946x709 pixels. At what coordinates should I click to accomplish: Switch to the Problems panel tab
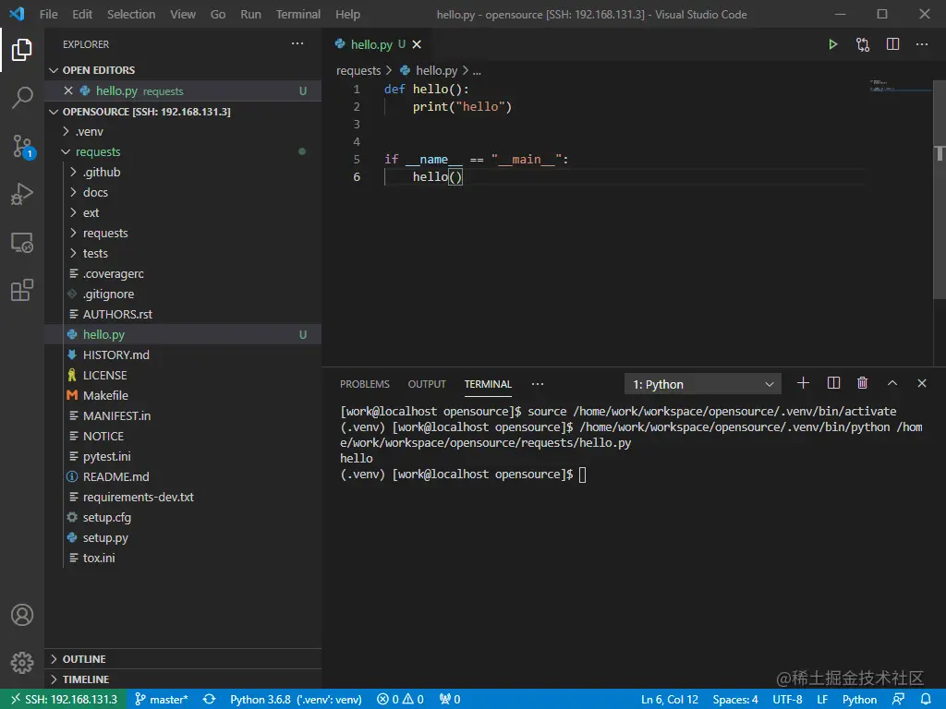(364, 384)
